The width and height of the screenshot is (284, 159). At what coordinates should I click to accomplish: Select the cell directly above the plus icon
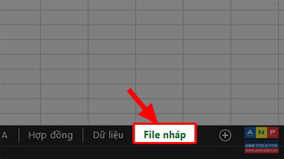coord(207,119)
